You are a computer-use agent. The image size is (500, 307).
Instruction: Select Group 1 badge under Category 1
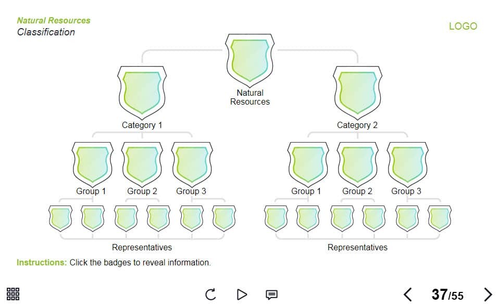[x=92, y=163]
